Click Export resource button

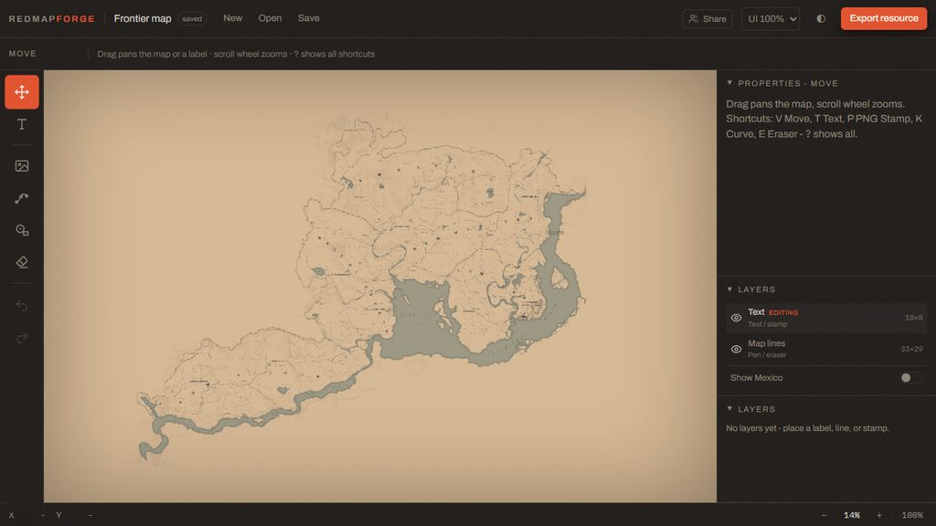(884, 18)
